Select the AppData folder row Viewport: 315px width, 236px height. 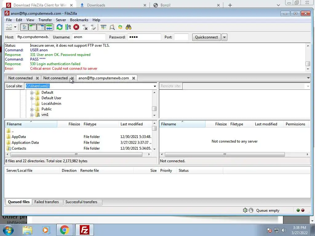tap(78, 137)
